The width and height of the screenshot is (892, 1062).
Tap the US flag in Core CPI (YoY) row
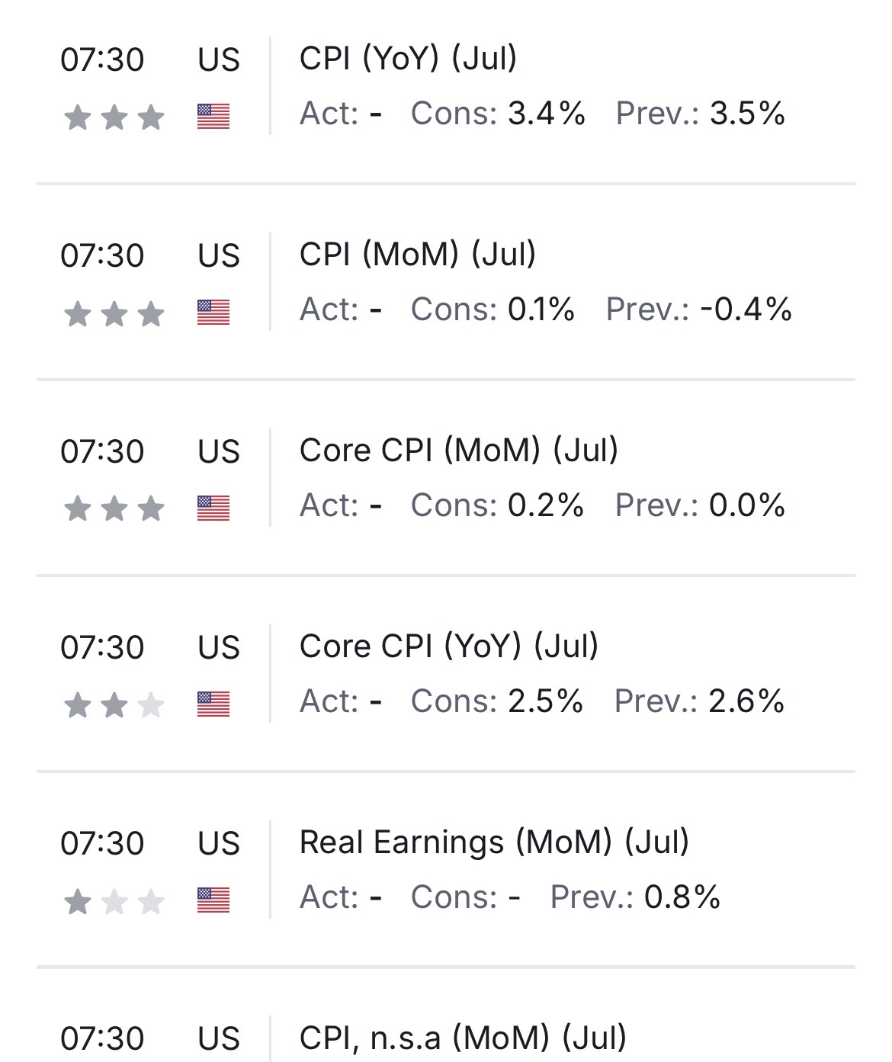tap(213, 704)
